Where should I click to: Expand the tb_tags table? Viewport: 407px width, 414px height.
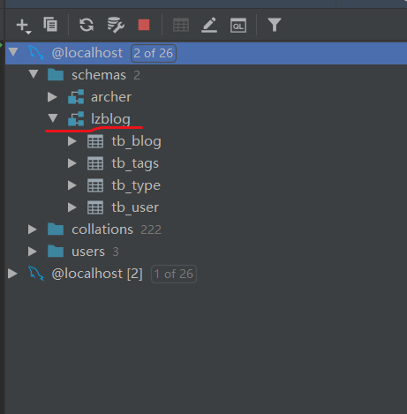pyautogui.click(x=72, y=163)
